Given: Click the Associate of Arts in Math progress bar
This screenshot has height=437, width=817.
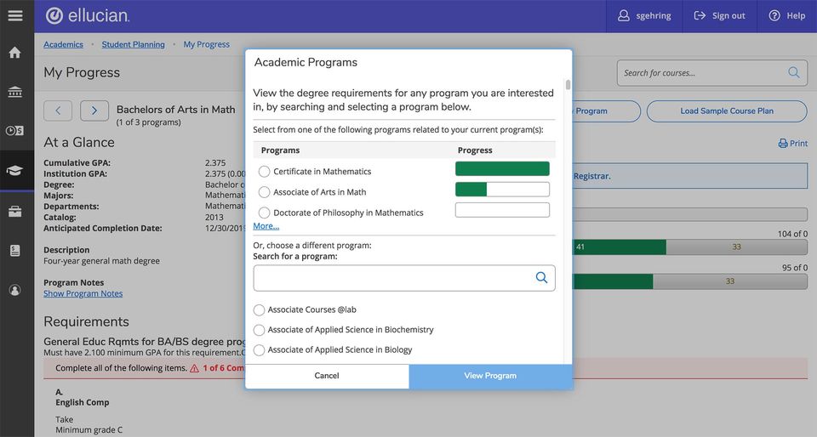Looking at the screenshot, I should [502, 190].
